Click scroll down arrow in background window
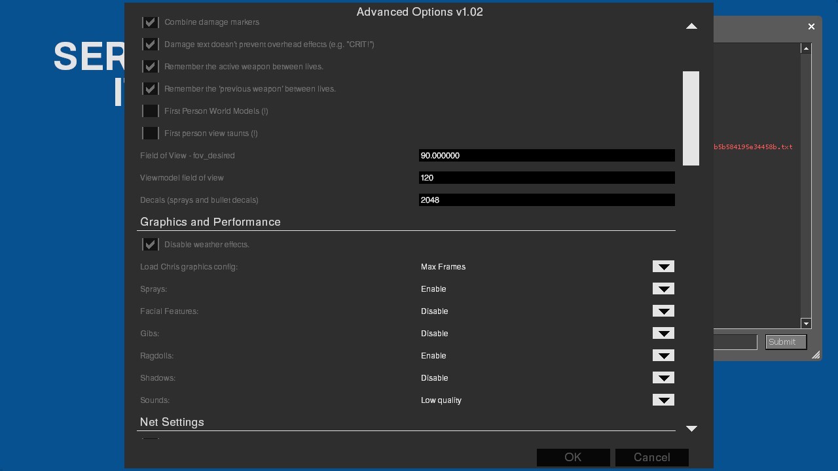The height and width of the screenshot is (471, 838). tap(806, 324)
